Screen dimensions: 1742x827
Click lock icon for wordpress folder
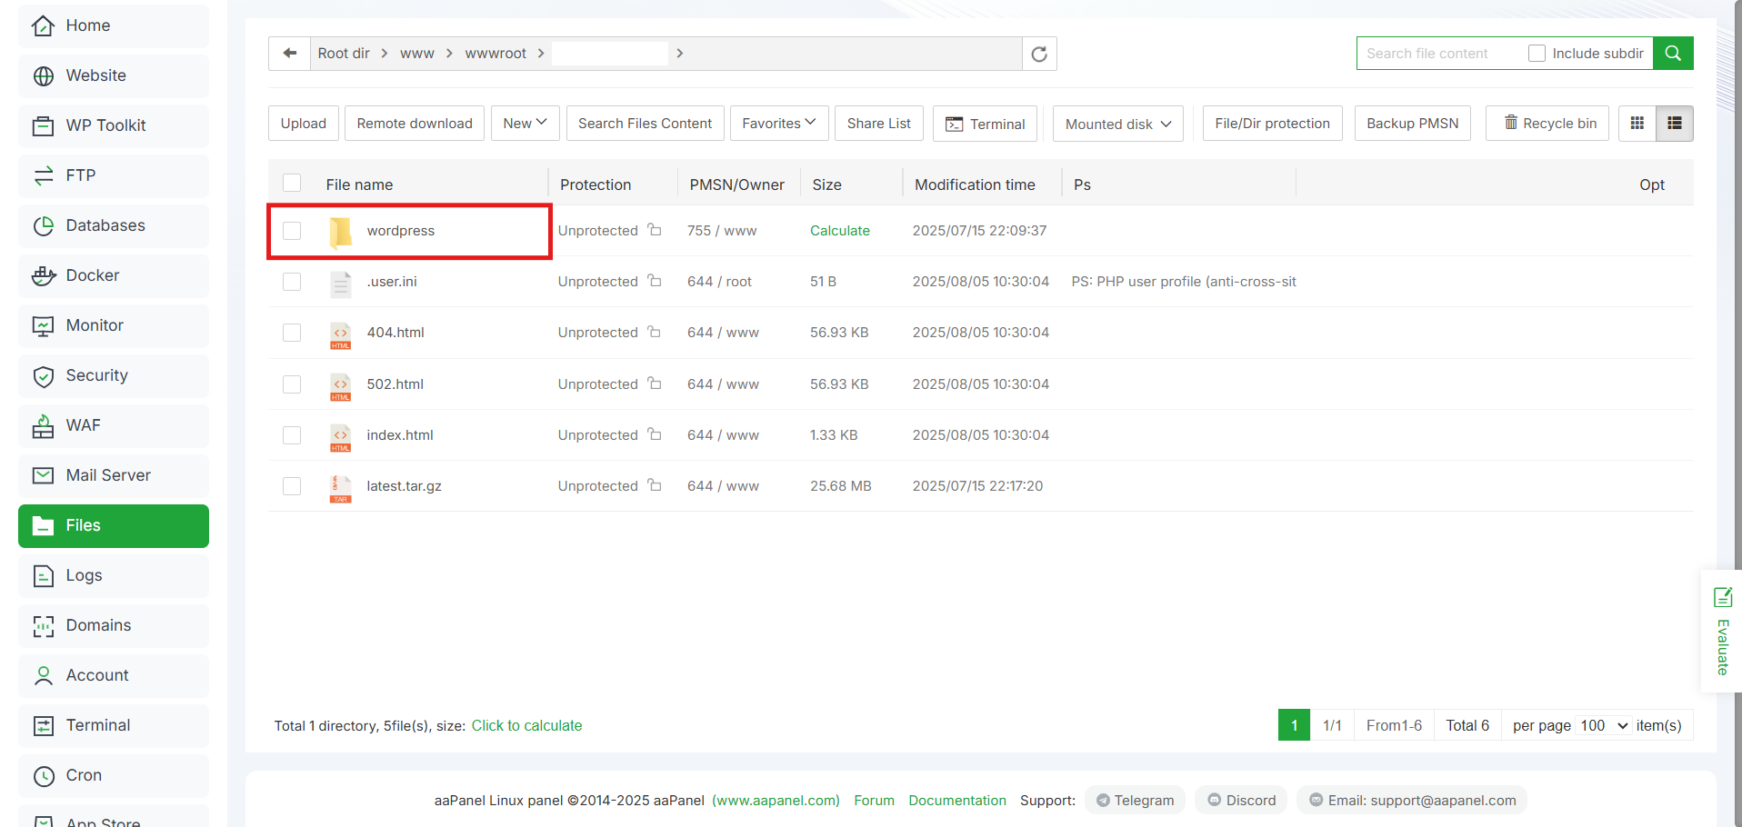655,230
